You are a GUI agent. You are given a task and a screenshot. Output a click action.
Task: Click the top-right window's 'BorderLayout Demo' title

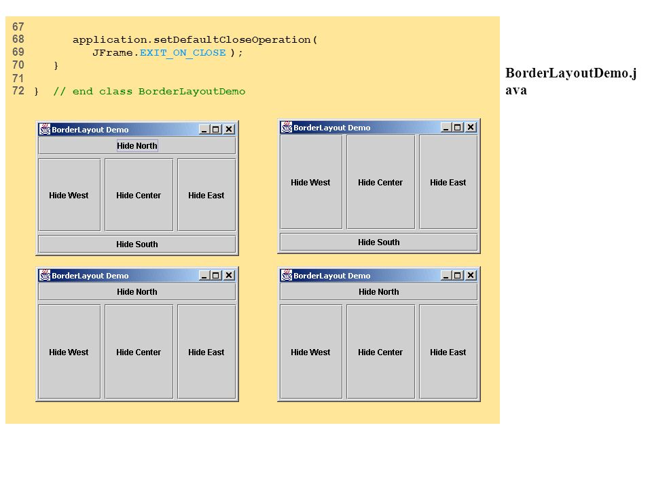coord(332,128)
